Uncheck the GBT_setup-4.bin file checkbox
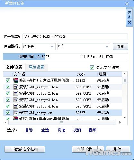This screenshot has height=160, width=134. (x=8, y=106)
